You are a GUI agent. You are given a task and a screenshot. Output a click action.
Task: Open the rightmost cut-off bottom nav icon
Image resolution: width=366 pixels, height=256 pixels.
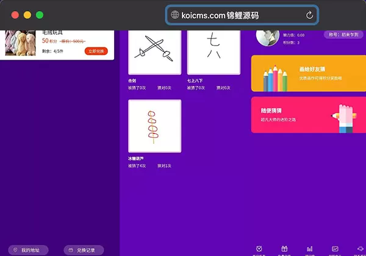pos(361,249)
